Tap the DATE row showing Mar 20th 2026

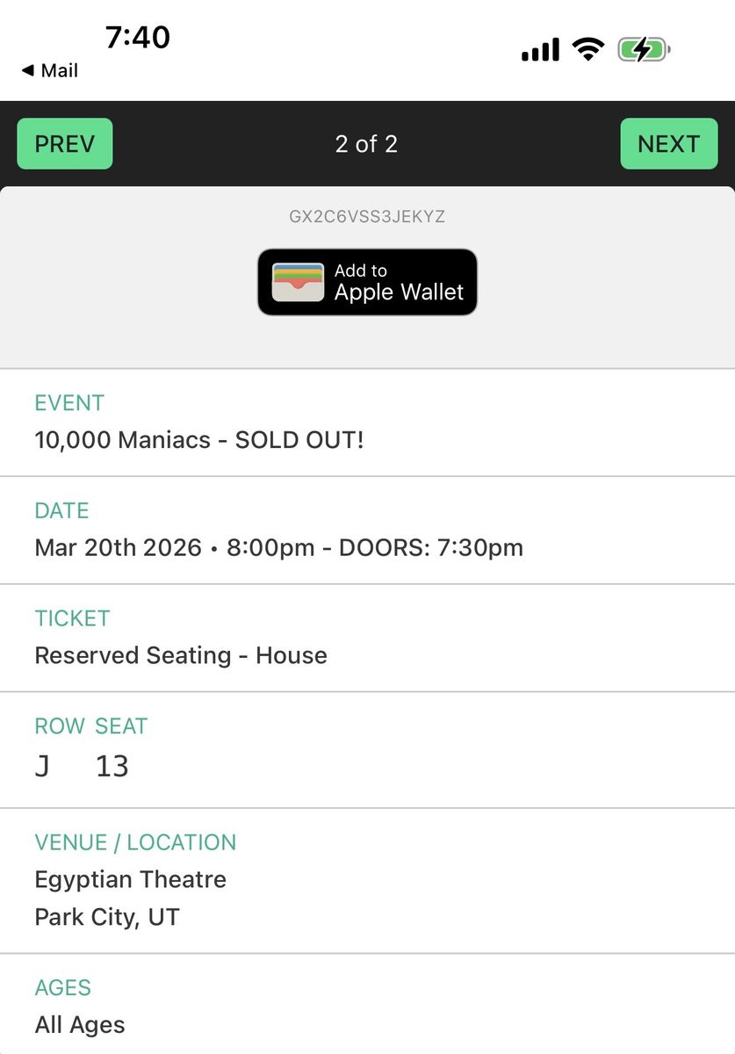(x=278, y=547)
